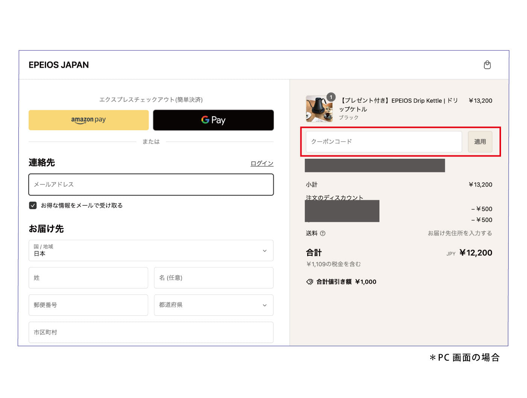Viewport: 527px width, 398px height.
Task: Open the prefecture dropdown
Action: (x=213, y=305)
